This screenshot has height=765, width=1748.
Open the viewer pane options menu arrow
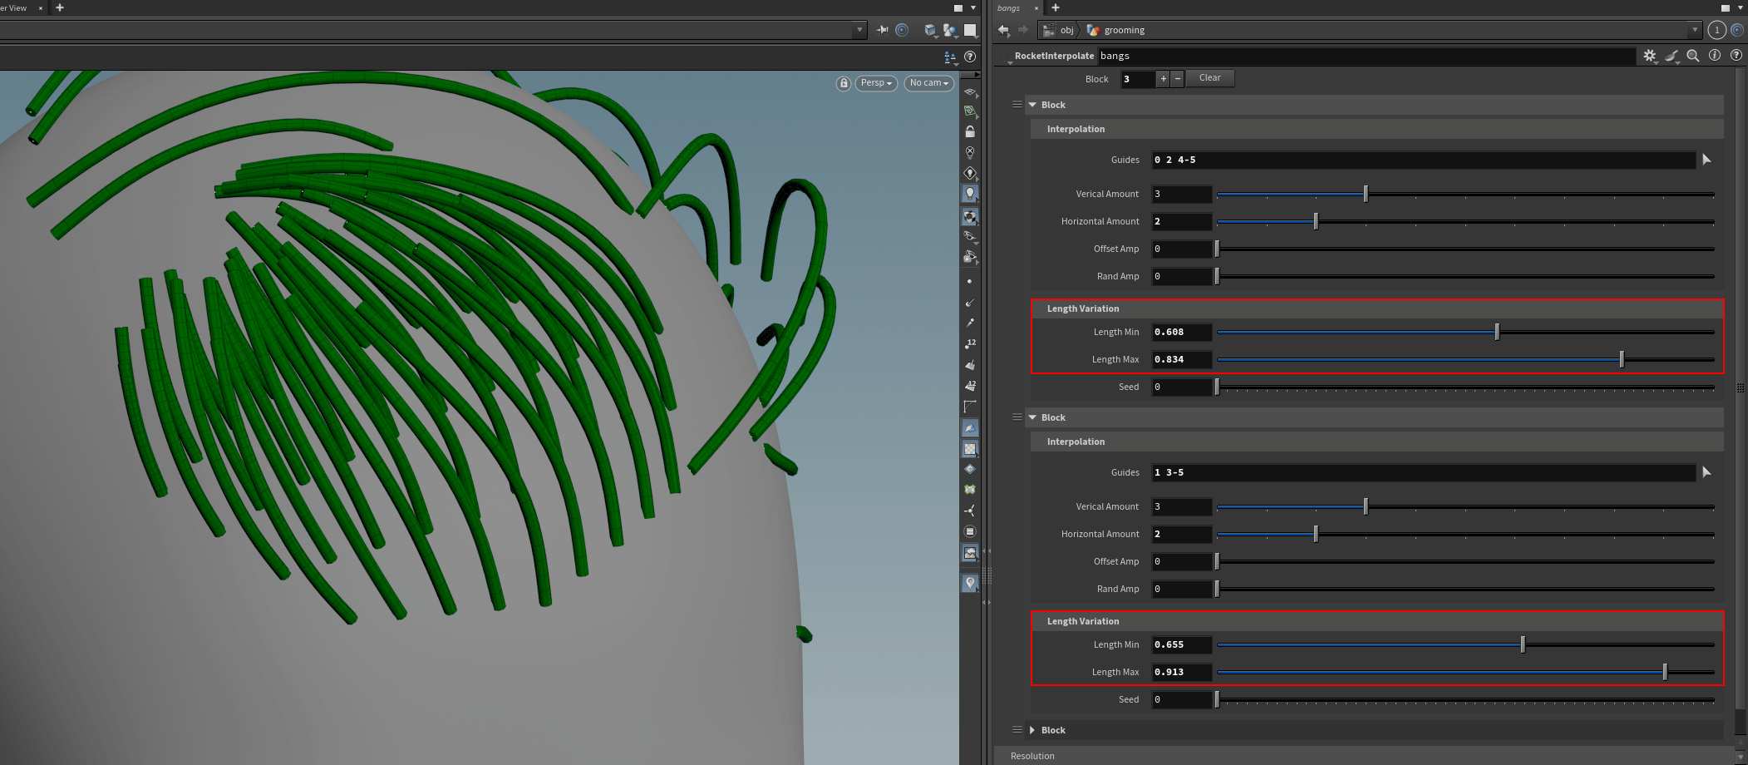[x=973, y=8]
